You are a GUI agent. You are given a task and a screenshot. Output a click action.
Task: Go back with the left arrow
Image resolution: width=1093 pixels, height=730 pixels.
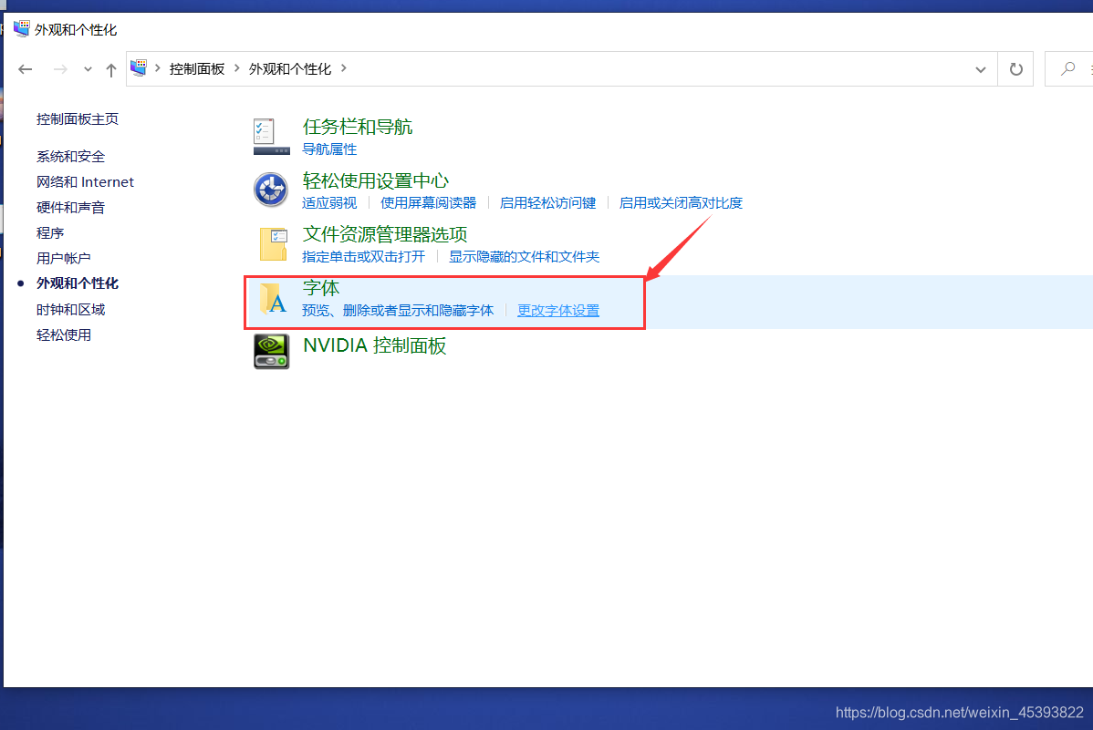click(x=26, y=69)
